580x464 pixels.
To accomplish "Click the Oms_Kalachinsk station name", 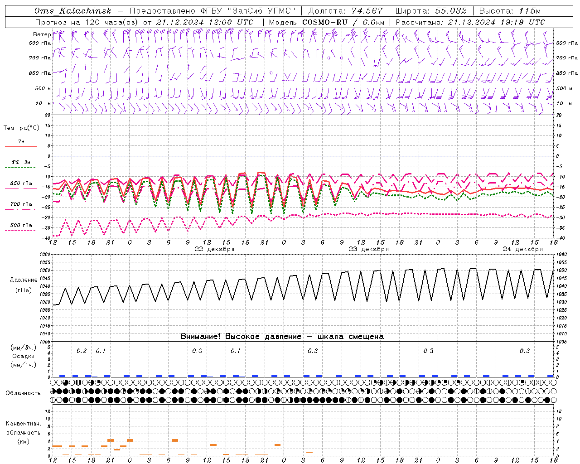I will [72, 11].
